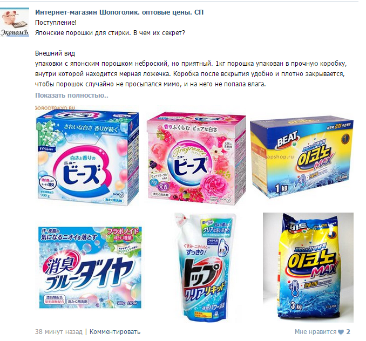The height and width of the screenshot is (341, 366).
Task: Click the Внешний вид heading text
Action: click(55, 53)
